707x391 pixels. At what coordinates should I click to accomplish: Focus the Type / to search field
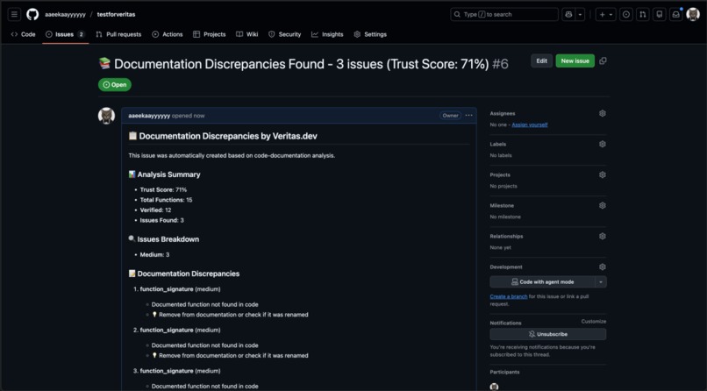pyautogui.click(x=504, y=14)
